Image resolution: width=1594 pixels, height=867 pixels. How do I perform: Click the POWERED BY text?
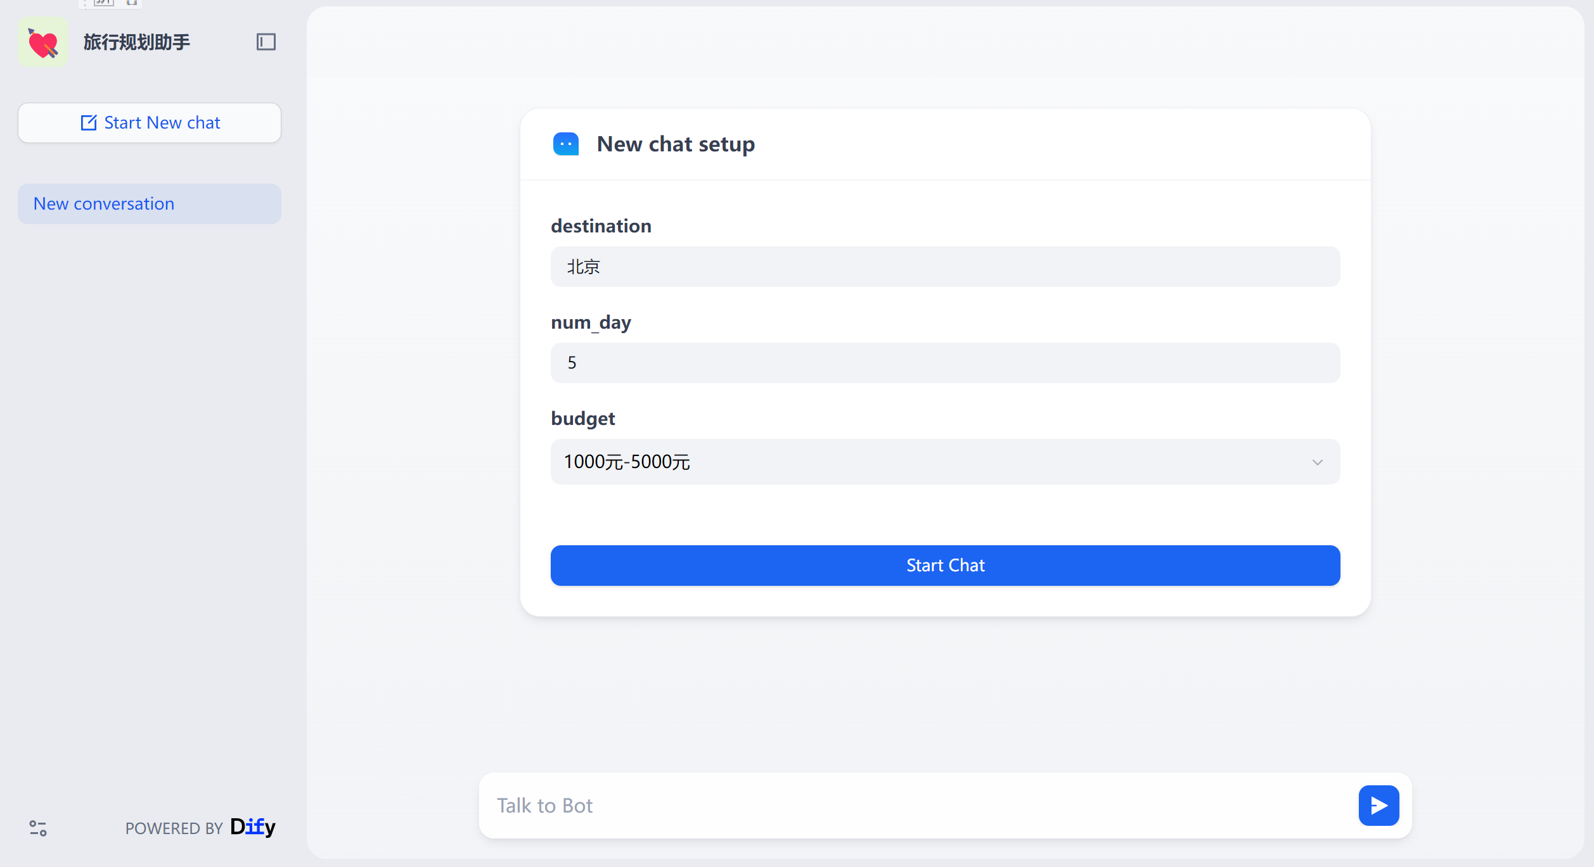[174, 828]
